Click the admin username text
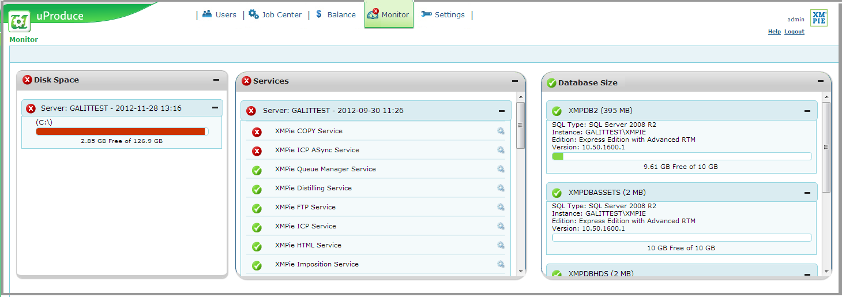 [796, 20]
